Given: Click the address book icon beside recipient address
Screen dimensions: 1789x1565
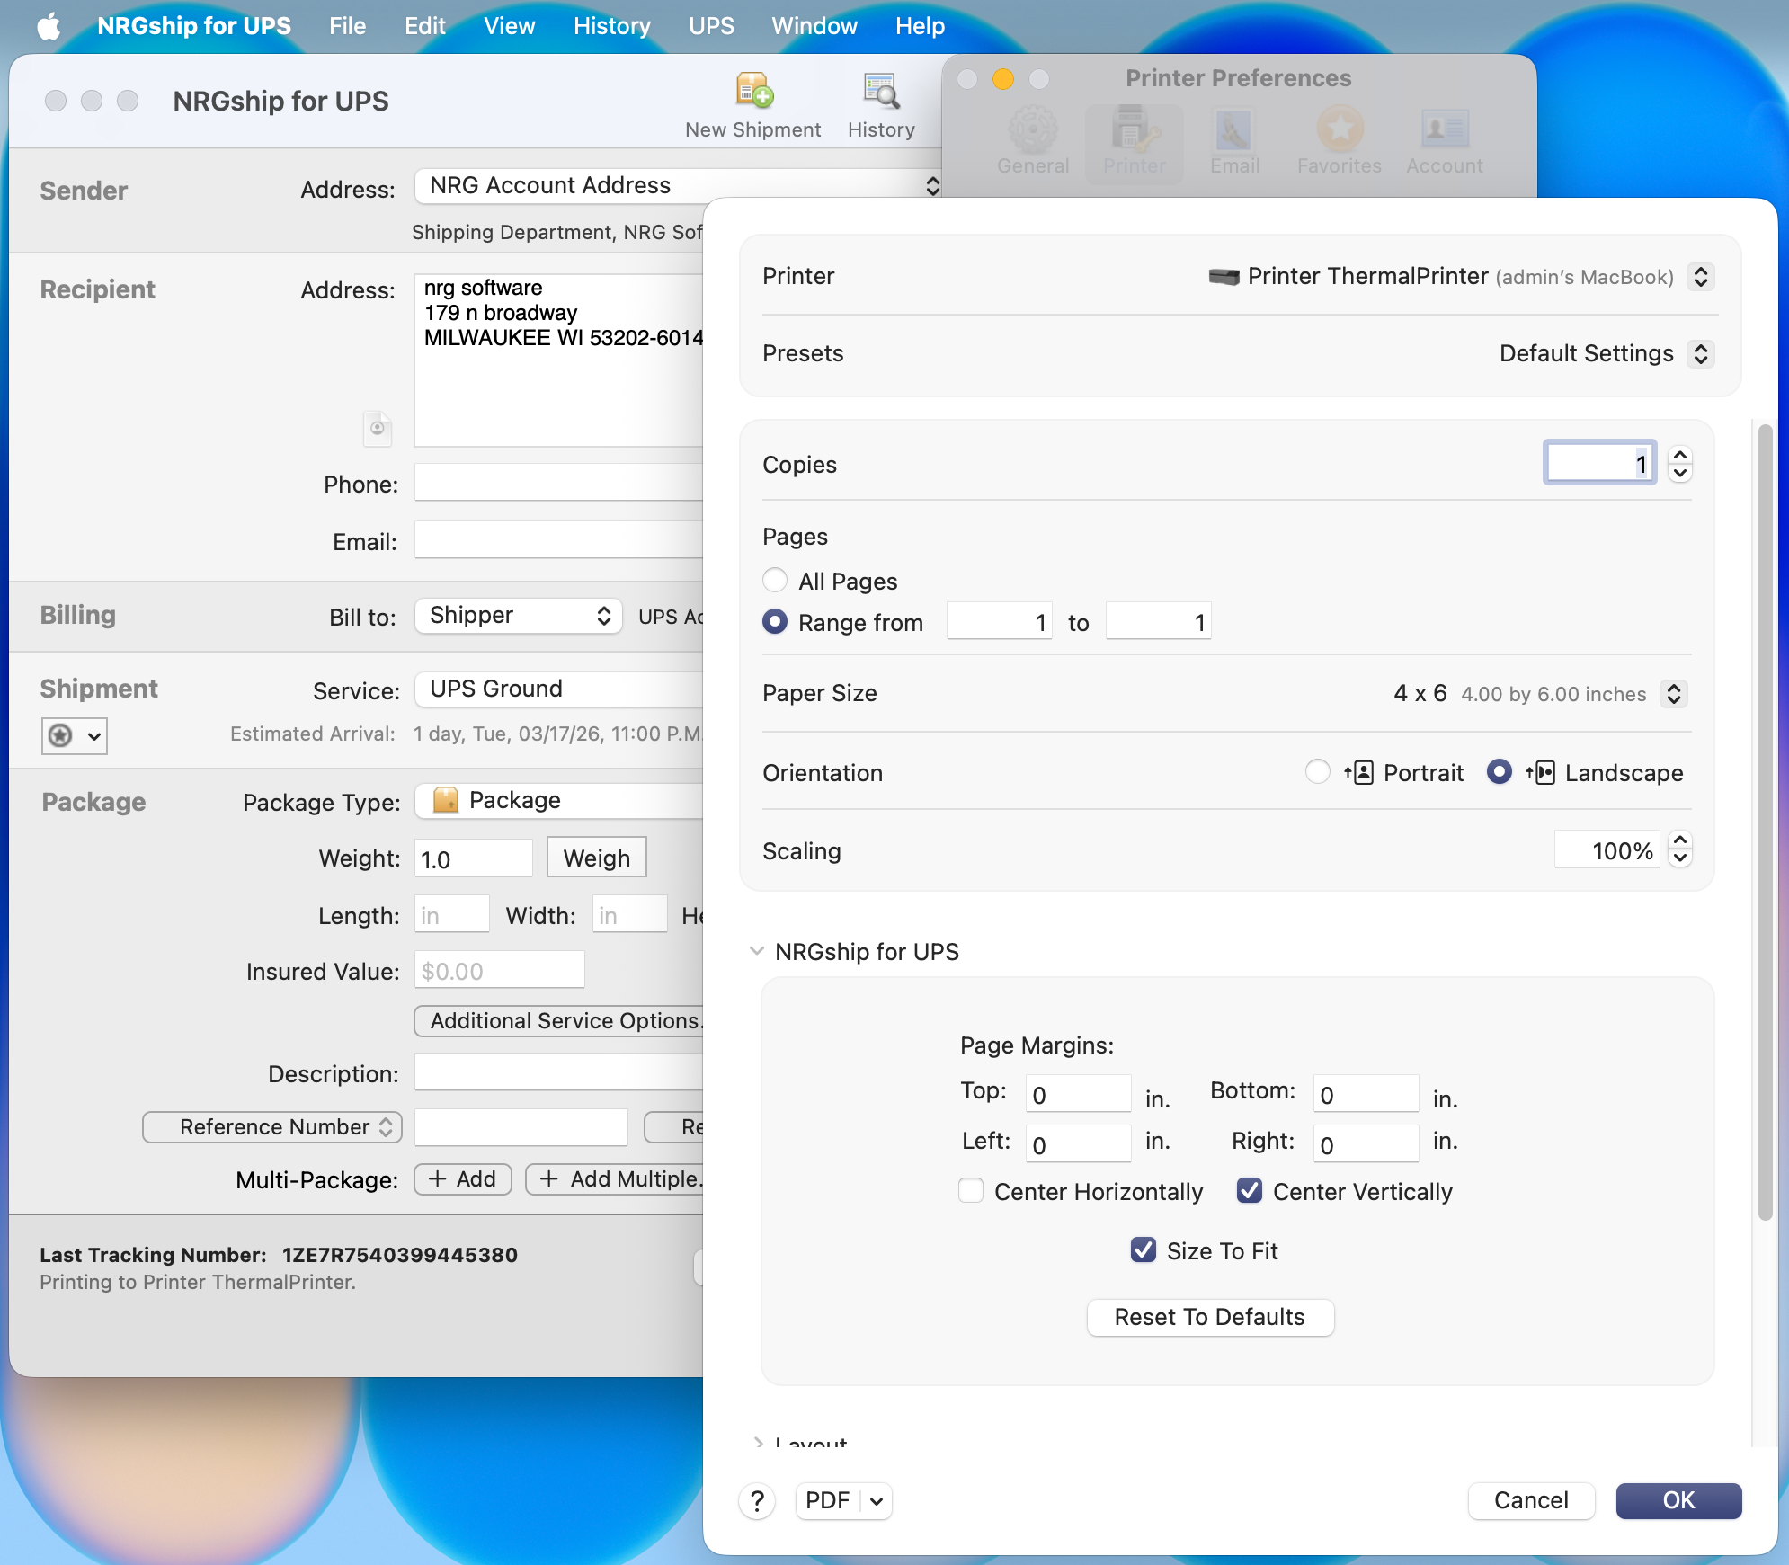Looking at the screenshot, I should (x=378, y=428).
